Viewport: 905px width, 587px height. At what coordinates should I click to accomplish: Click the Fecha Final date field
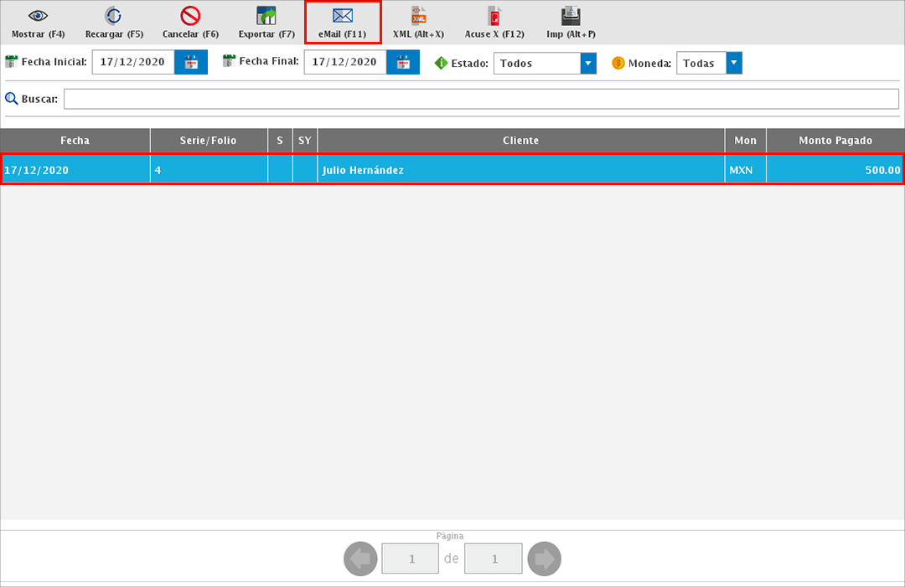345,63
